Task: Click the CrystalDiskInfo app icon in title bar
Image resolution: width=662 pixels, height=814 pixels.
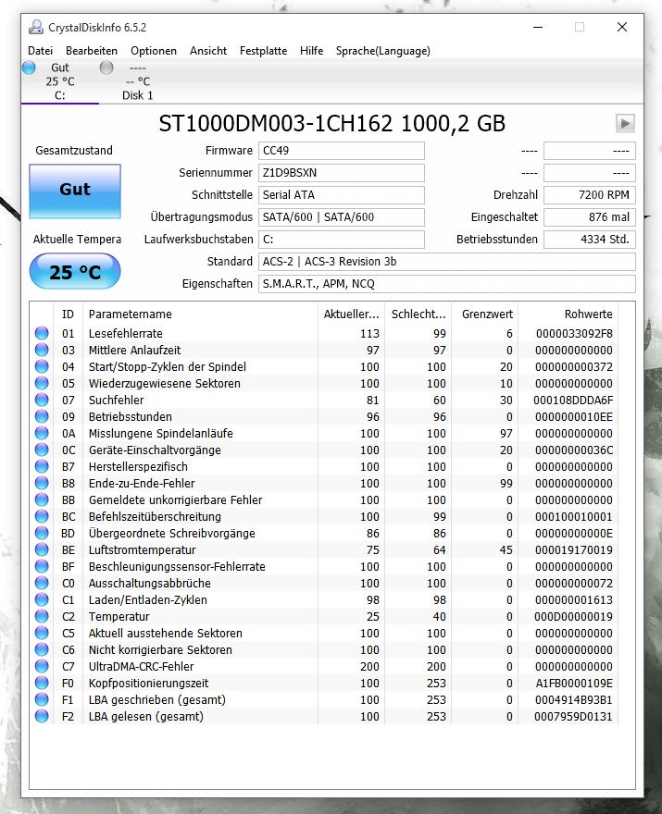Action: 36,27
